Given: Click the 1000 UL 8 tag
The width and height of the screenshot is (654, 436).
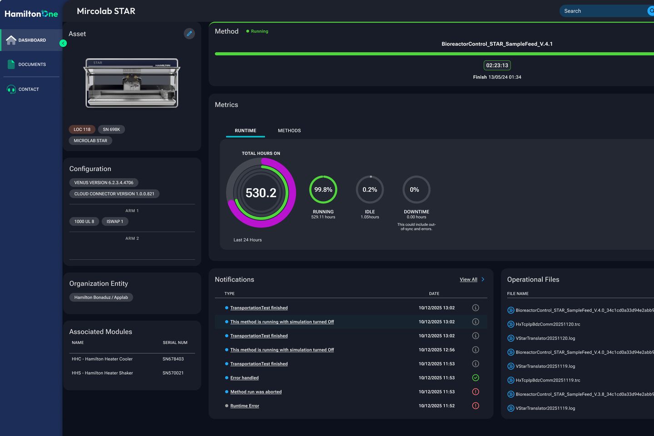Looking at the screenshot, I should tap(84, 222).
